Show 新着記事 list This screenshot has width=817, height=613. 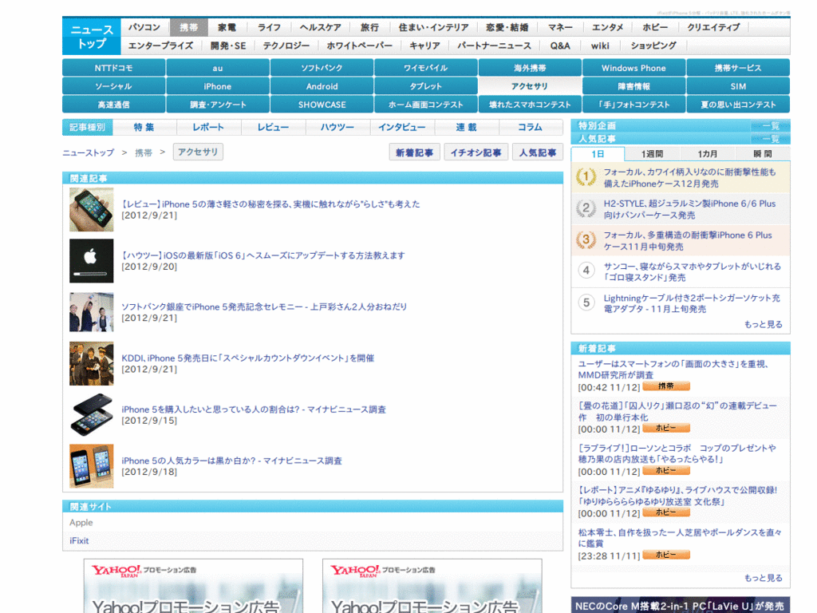[414, 152]
